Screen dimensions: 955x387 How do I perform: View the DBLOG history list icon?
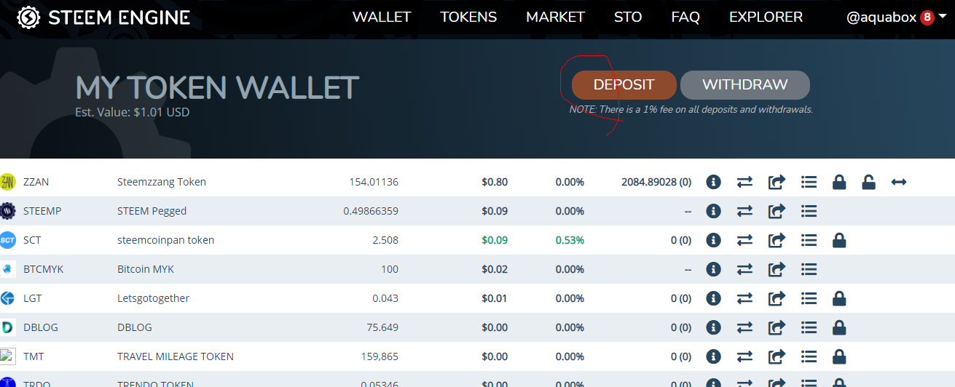pyautogui.click(x=809, y=327)
